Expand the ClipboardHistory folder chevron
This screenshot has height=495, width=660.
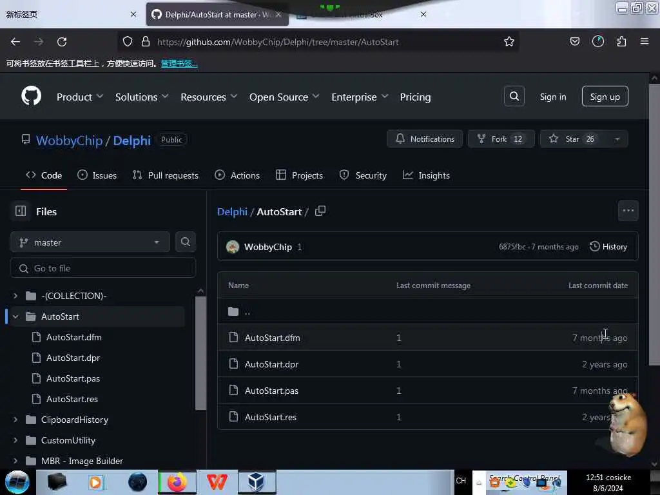click(15, 420)
